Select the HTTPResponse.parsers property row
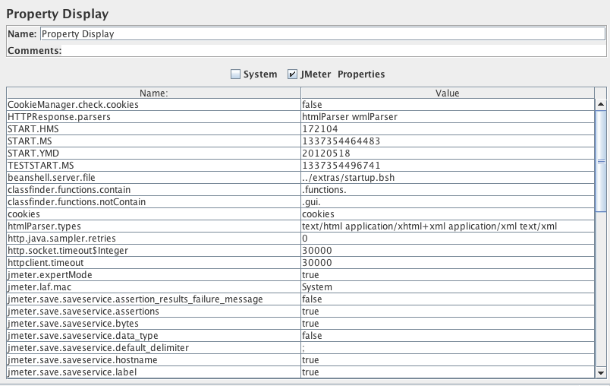Image resolution: width=610 pixels, height=386 pixels. (153, 117)
